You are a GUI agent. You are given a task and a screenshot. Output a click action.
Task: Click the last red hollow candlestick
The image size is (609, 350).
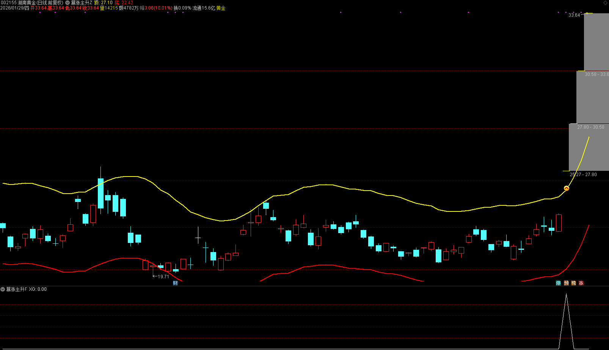559,223
